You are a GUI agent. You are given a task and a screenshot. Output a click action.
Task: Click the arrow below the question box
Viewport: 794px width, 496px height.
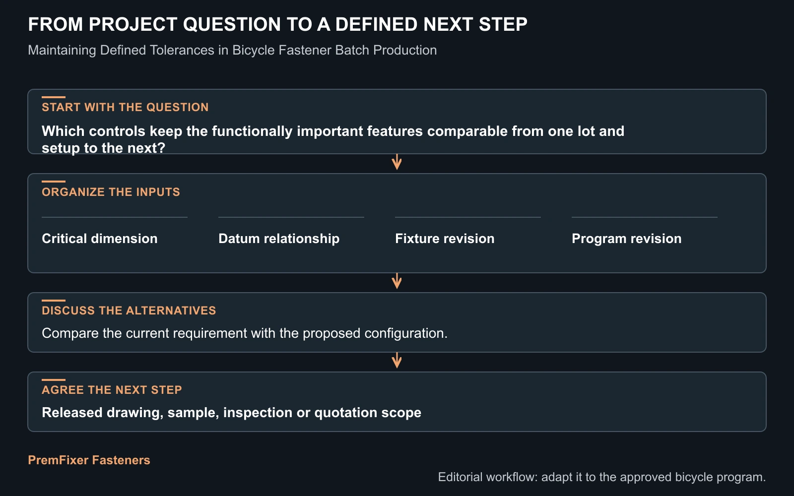tap(397, 162)
